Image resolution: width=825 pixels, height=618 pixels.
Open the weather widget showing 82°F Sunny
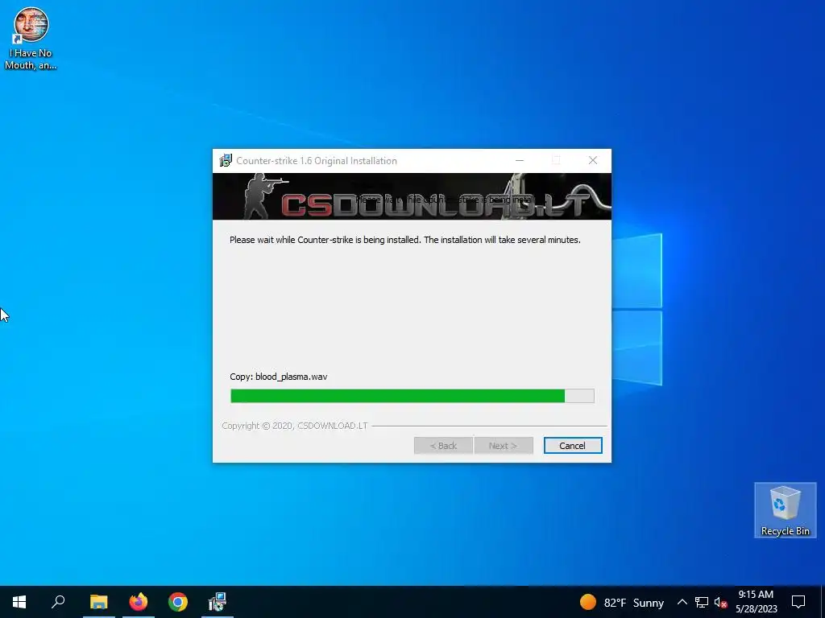click(x=621, y=602)
